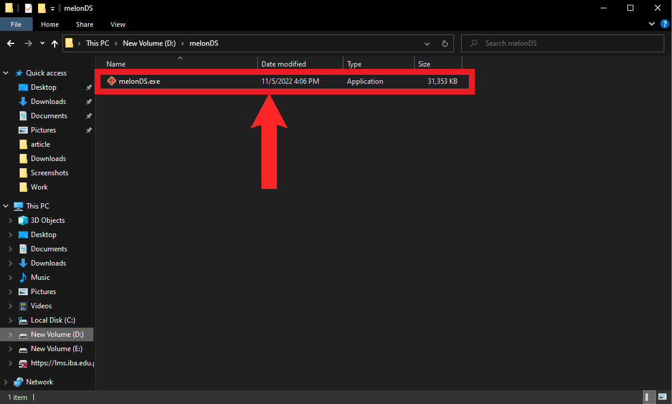Switch to the Home ribbon tab
This screenshot has width=672, height=404.
(x=50, y=24)
